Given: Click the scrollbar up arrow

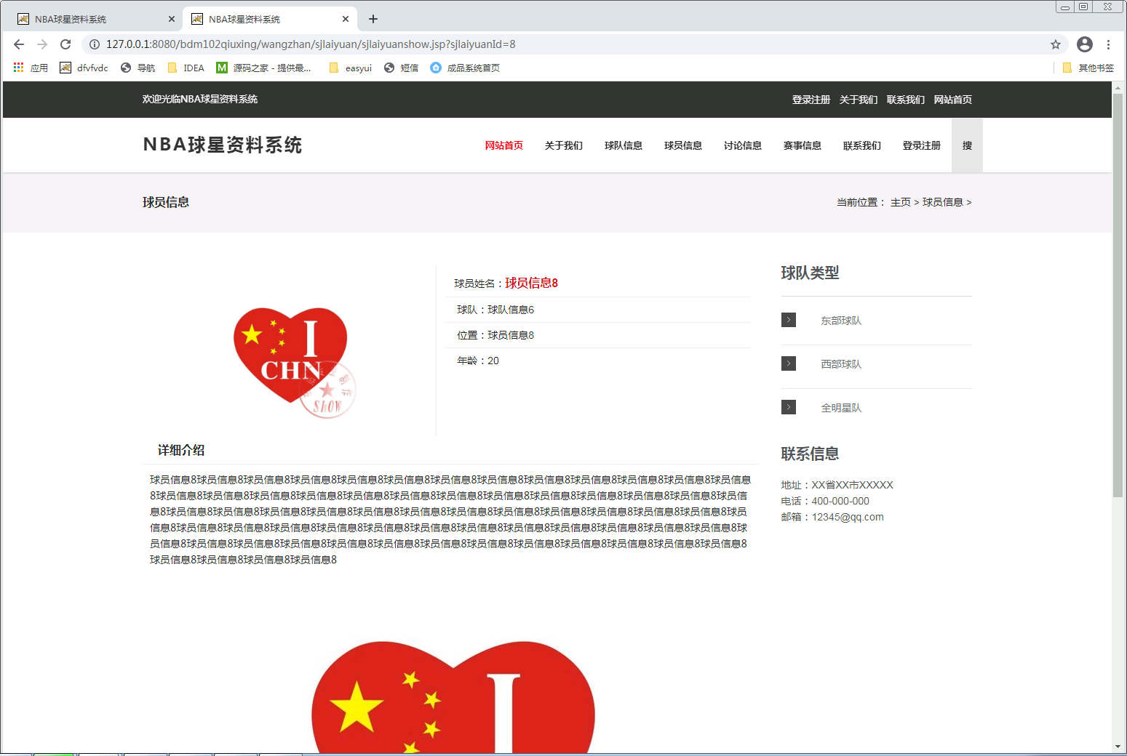Looking at the screenshot, I should coord(1118,87).
